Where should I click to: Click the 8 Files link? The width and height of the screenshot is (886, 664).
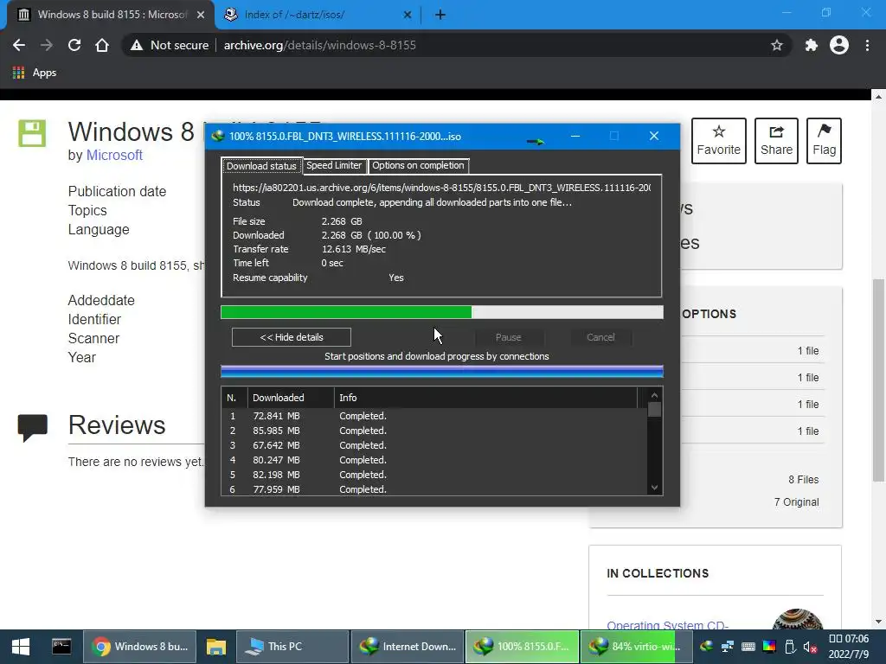point(804,479)
